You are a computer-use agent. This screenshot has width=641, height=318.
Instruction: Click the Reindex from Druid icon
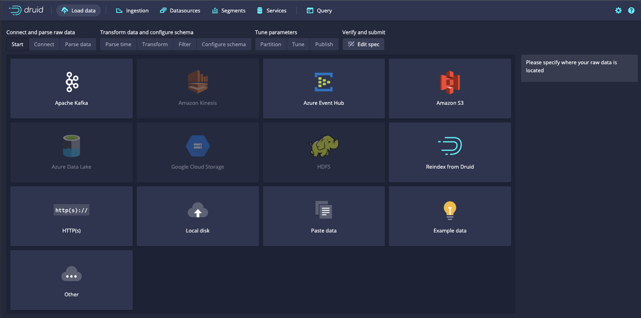click(450, 146)
